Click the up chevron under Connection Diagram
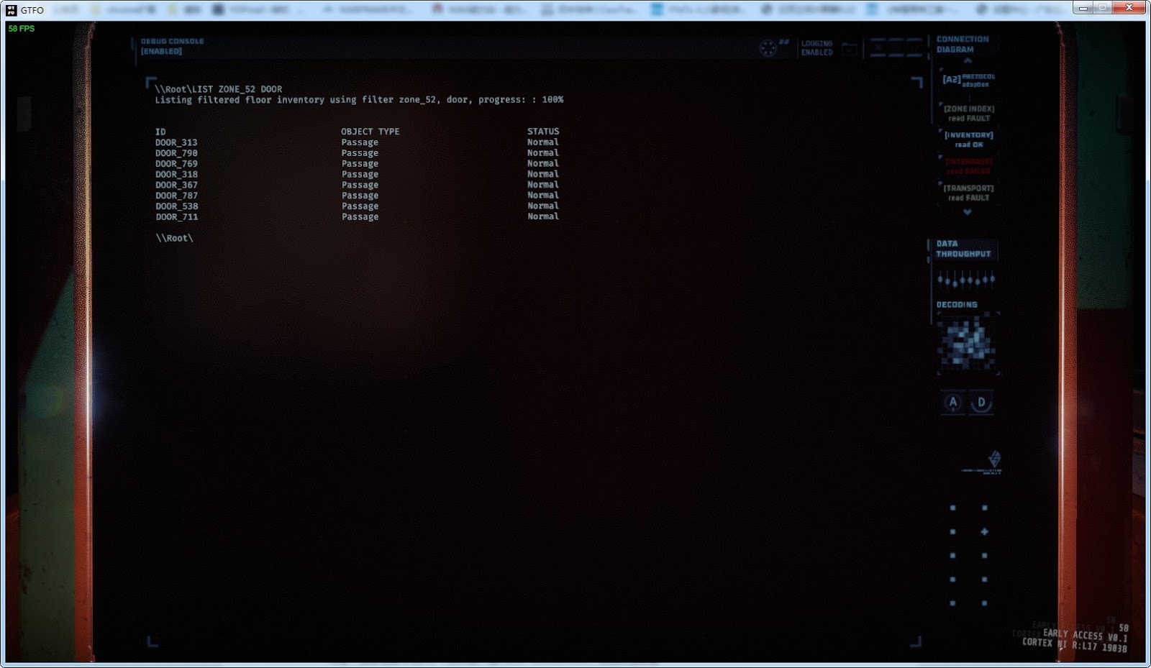The height and width of the screenshot is (668, 1151). click(x=968, y=61)
